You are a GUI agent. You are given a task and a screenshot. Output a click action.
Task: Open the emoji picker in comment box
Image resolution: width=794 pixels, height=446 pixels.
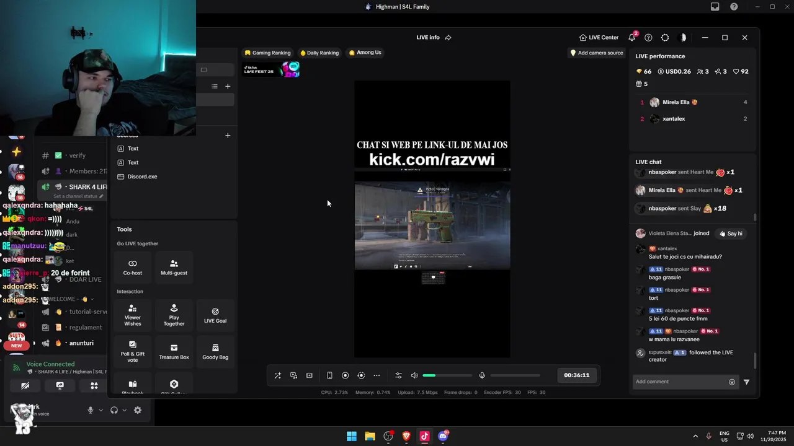[732, 382]
